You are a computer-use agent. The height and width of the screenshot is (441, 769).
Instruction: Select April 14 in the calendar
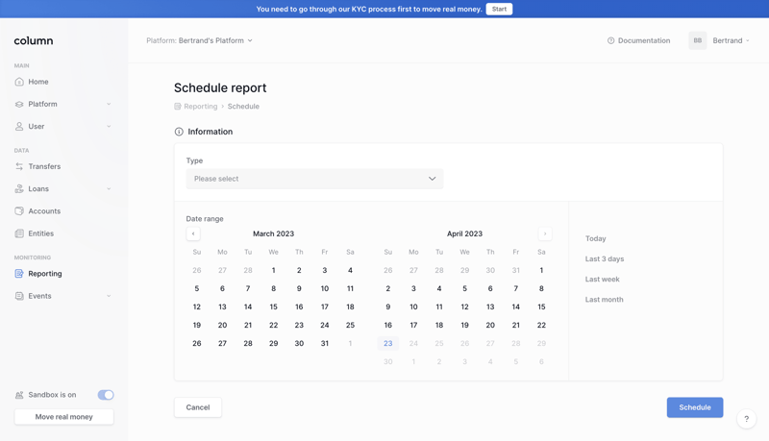click(516, 306)
